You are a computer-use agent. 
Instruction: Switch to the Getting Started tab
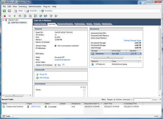[40, 24]
